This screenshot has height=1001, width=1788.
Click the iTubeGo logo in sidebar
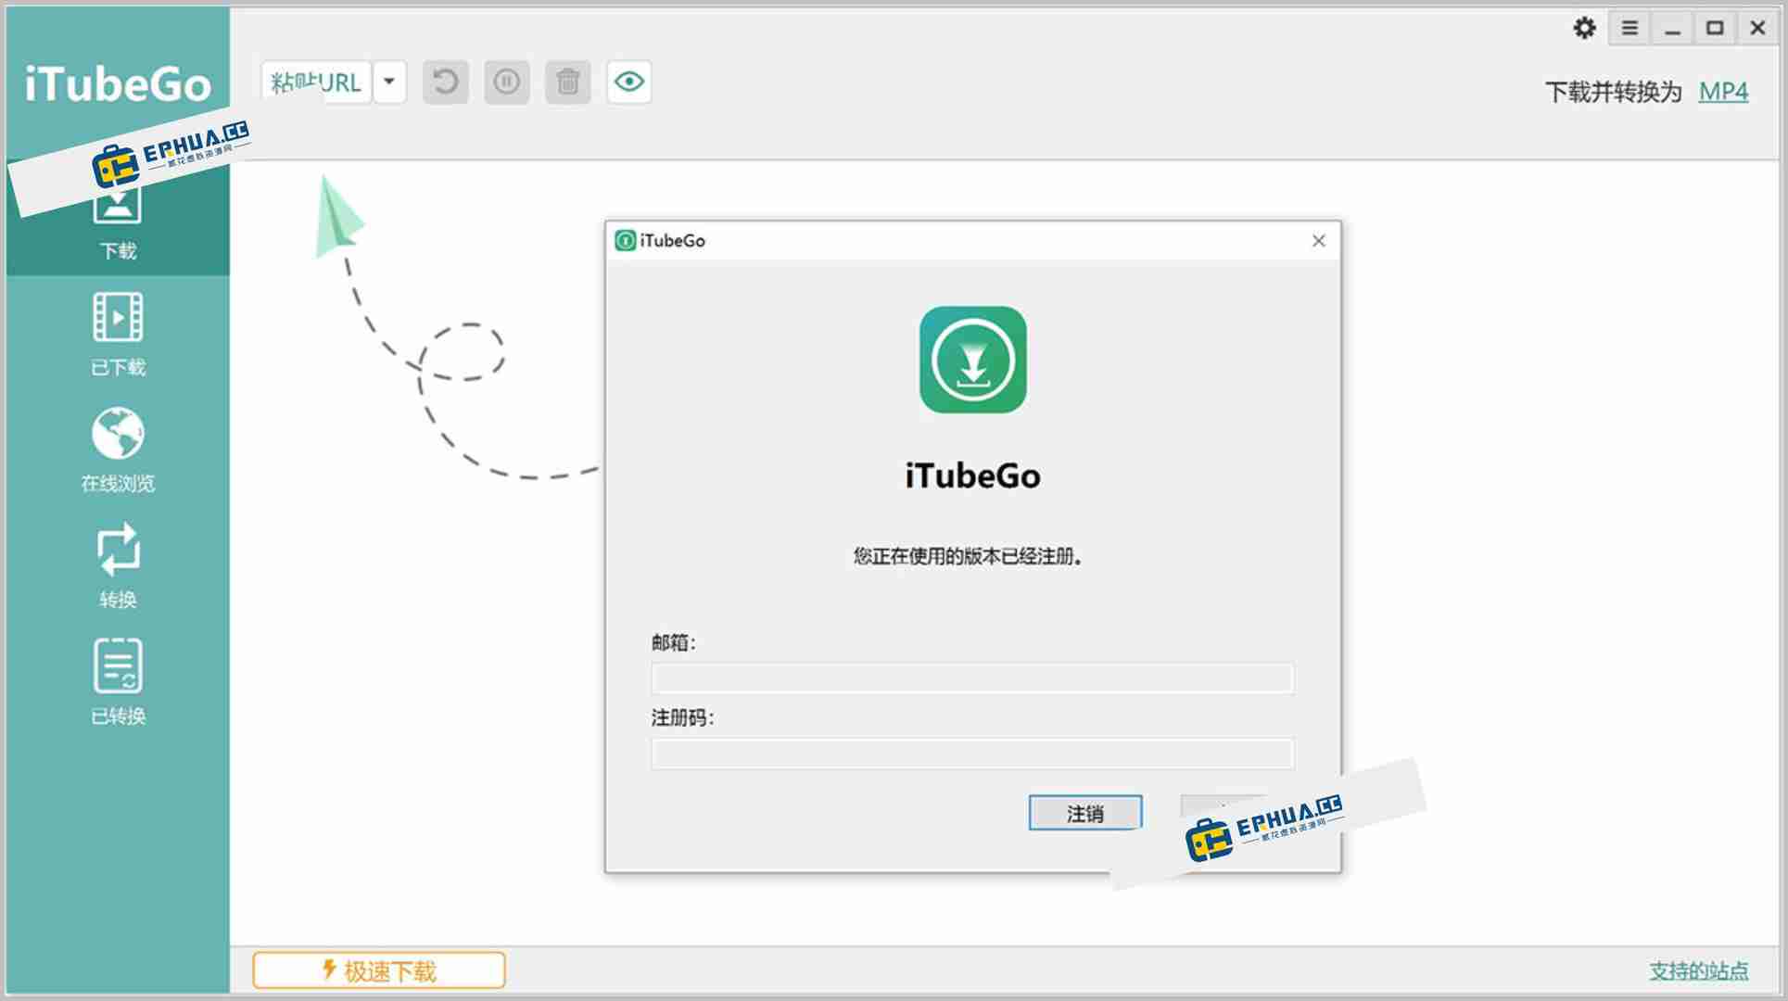point(118,84)
